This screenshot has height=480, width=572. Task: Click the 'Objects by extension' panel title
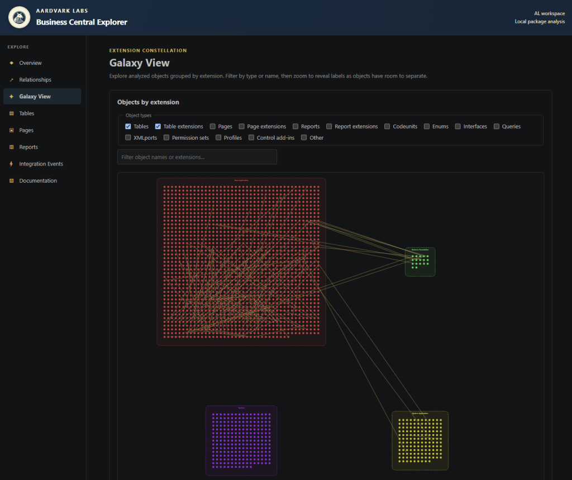[148, 102]
